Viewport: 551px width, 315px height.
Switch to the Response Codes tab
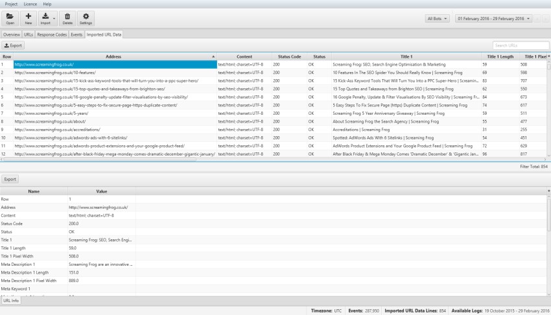point(52,34)
